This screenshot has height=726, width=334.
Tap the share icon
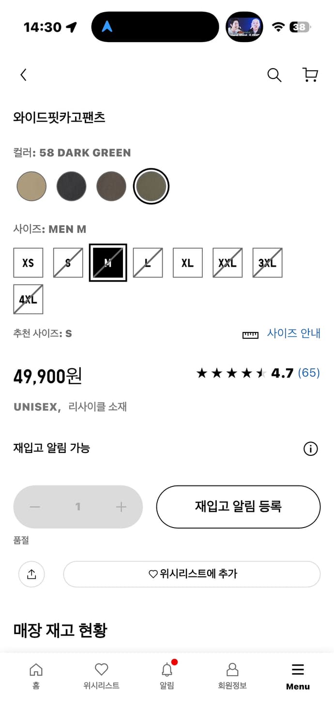(x=31, y=574)
